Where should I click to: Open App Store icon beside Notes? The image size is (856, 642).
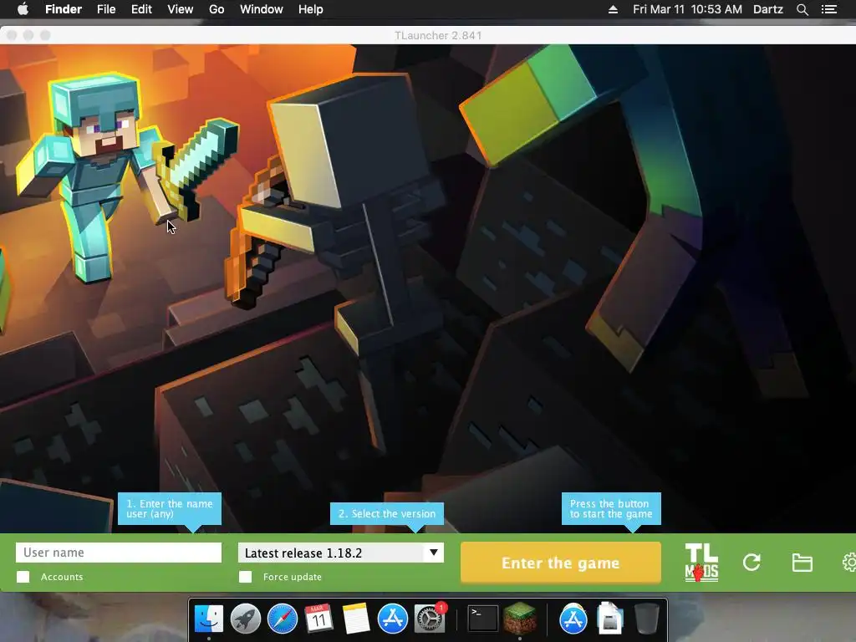(x=393, y=619)
